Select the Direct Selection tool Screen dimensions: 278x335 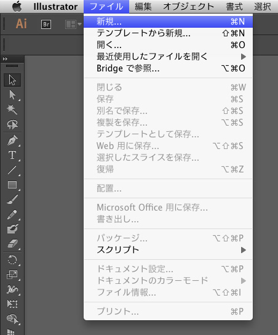[x=12, y=95]
